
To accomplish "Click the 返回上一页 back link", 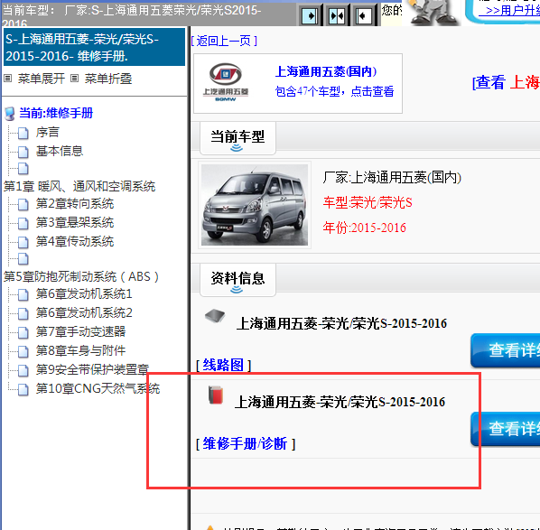I will (224, 41).
